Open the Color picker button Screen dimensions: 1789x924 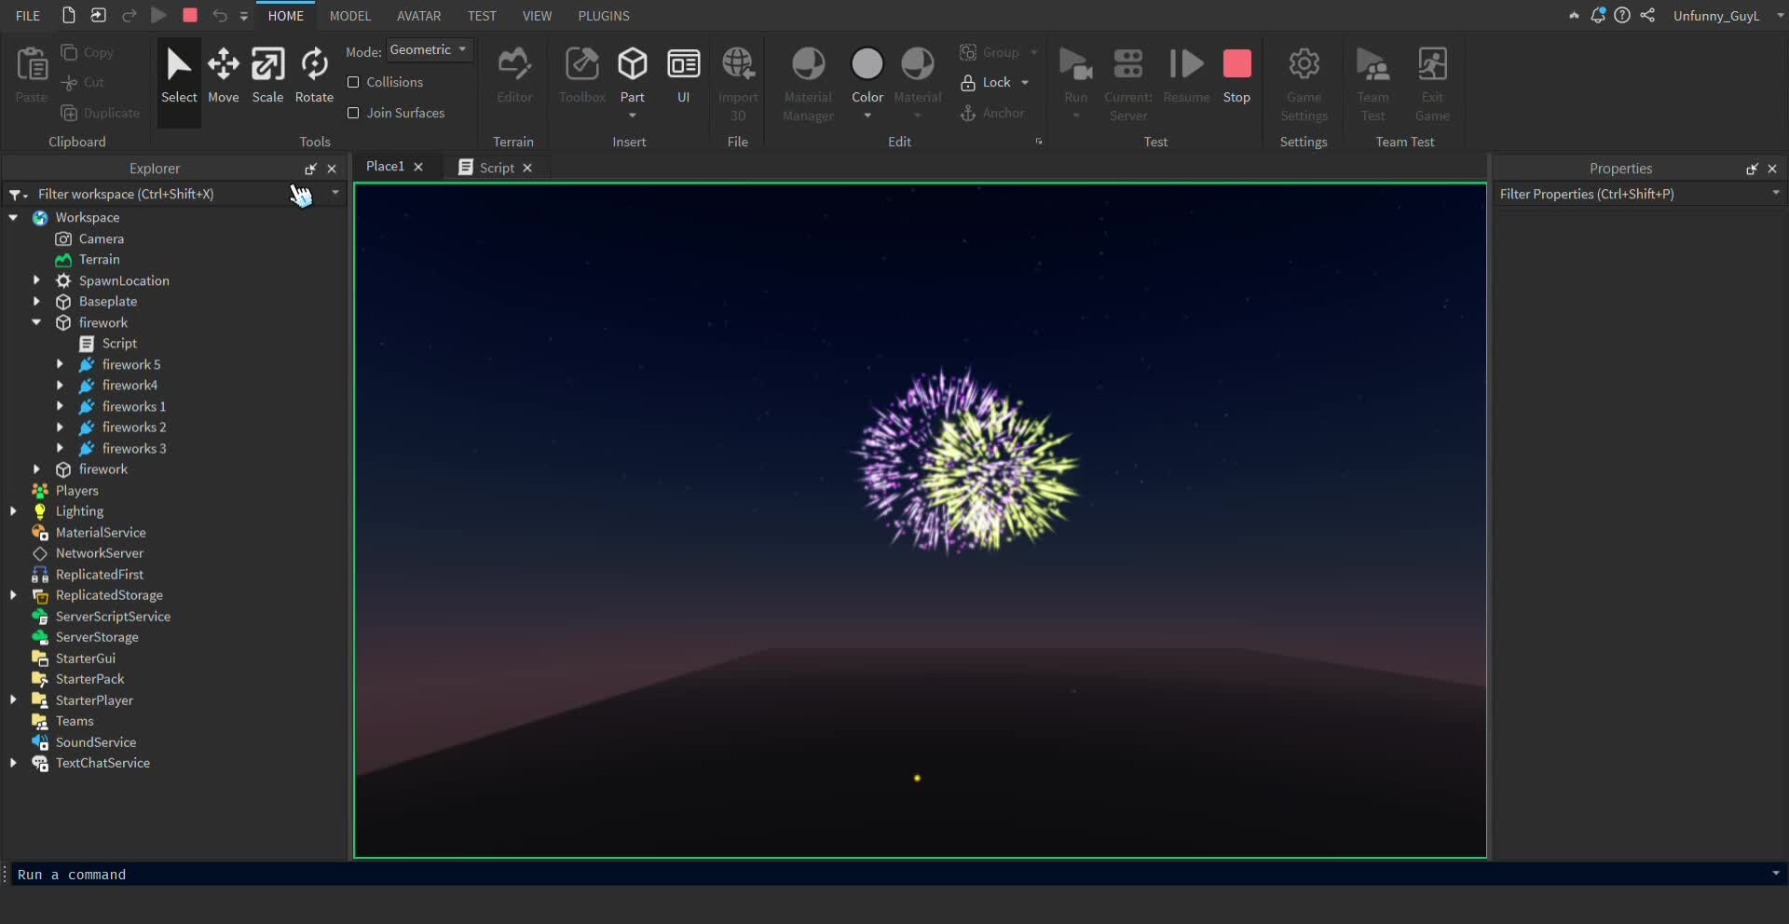[867, 65]
